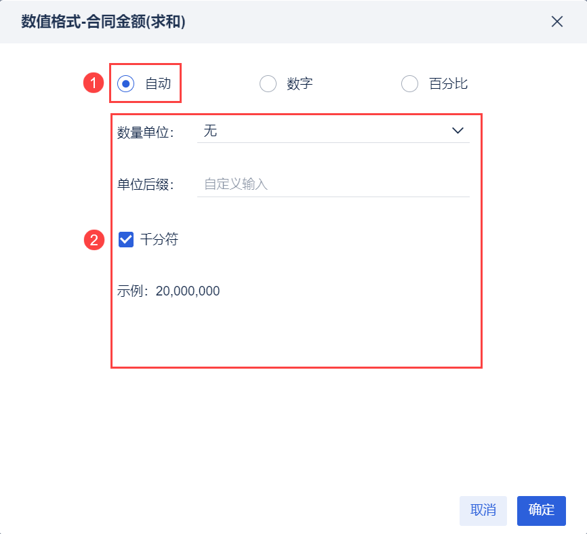Uncheck the 千分符 checkbox

(x=126, y=239)
